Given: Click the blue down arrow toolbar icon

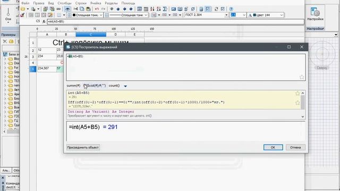Looking at the screenshot, I should 112,9.
